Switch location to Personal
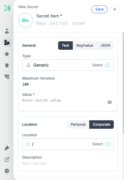 pyautogui.click(x=78, y=125)
